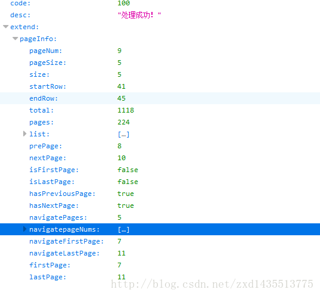
Task: Click the hasNextPage value true
Action: 126,205
